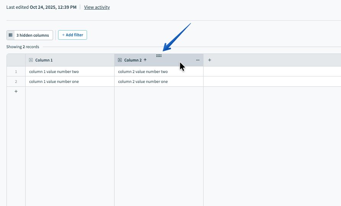The width and height of the screenshot is (341, 206).
Task: Select row number 1
Action: coord(16,71)
